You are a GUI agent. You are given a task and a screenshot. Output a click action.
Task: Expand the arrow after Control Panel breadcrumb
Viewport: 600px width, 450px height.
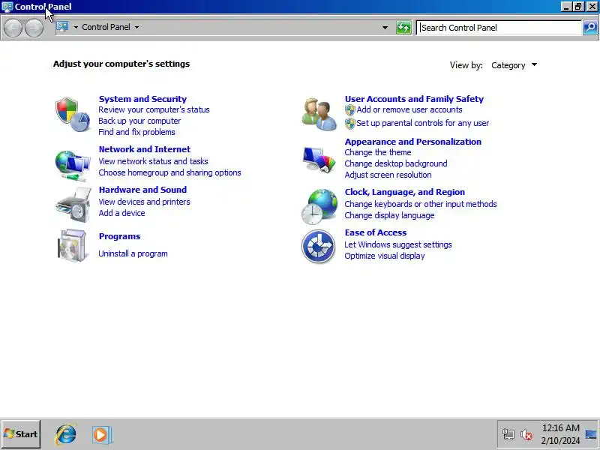137,27
